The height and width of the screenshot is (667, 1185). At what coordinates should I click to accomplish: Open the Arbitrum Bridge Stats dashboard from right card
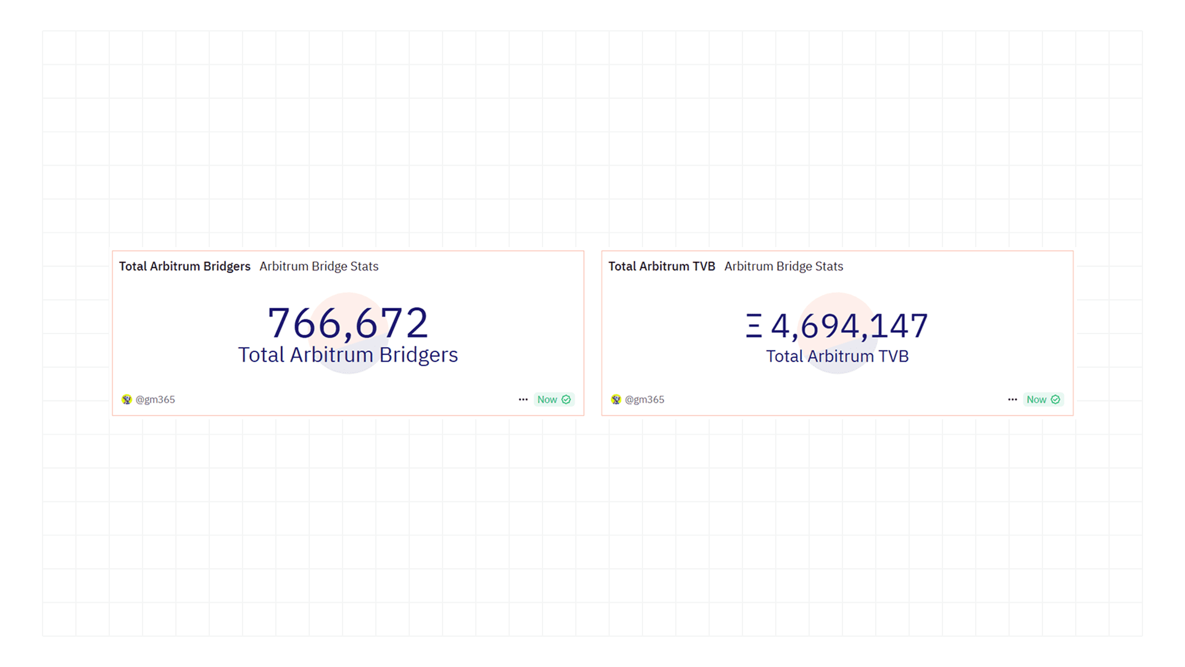pyautogui.click(x=783, y=266)
